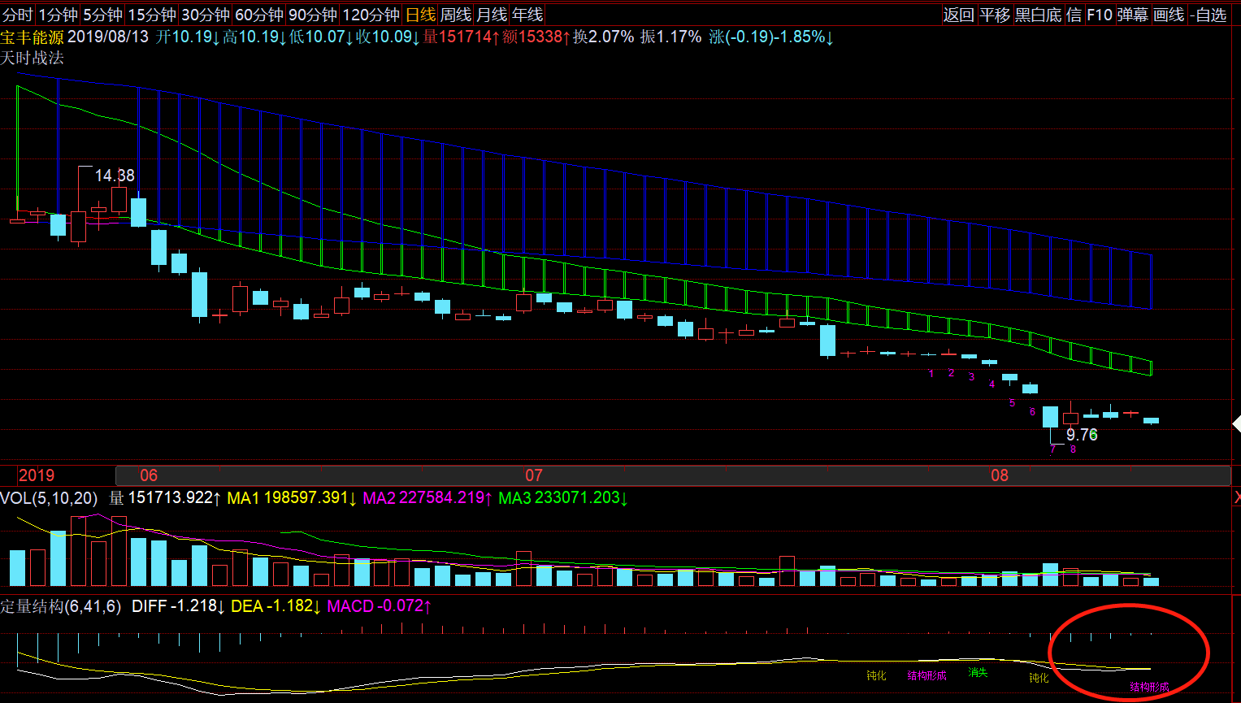Click the 换2.07% turnover rate

[x=603, y=37]
